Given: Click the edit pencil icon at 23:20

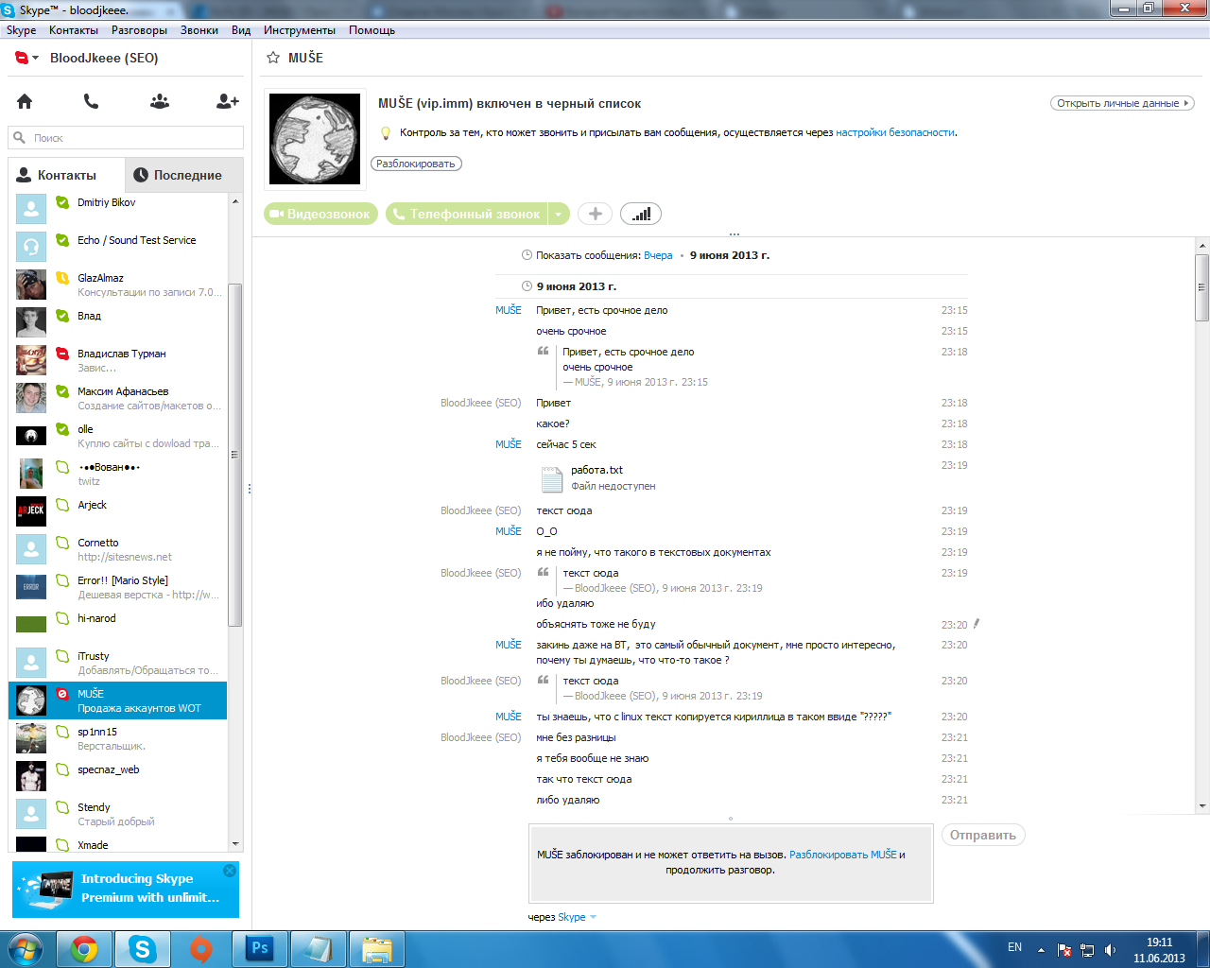Looking at the screenshot, I should click(977, 624).
